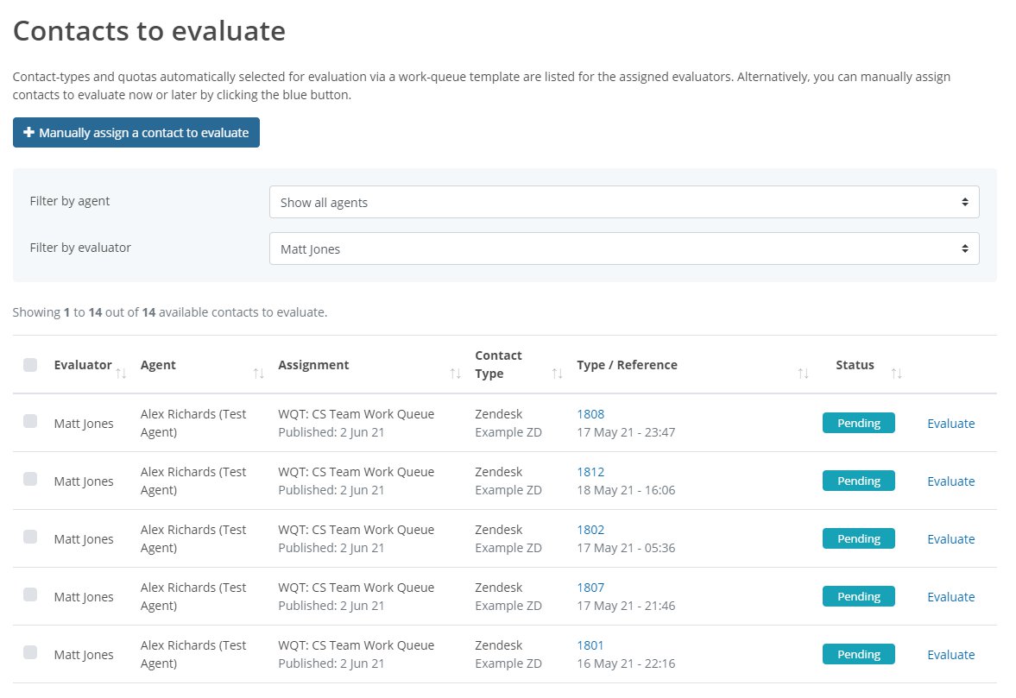Click the Evaluate link for contact 1801
This screenshot has width=1016, height=698.
click(950, 654)
